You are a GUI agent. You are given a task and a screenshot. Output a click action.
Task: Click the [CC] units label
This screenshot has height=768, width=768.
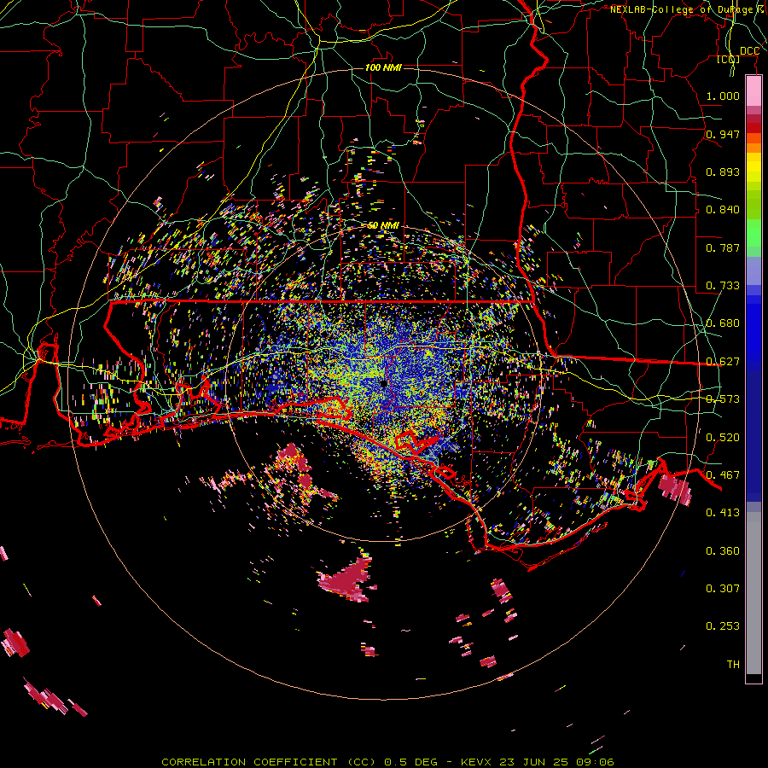[x=729, y=59]
